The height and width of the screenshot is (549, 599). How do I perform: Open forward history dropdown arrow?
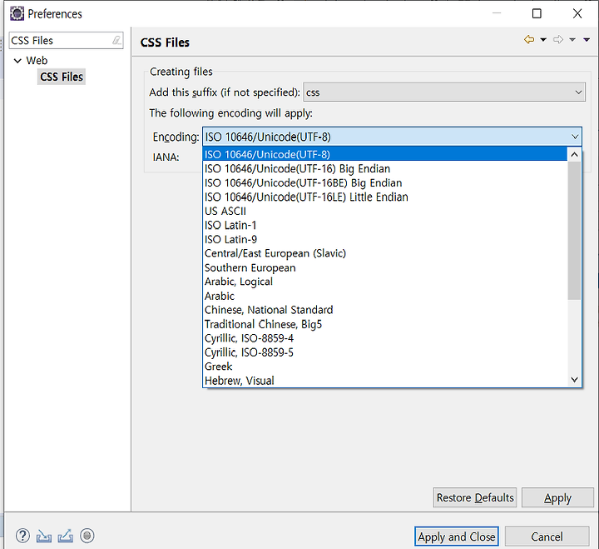(572, 39)
